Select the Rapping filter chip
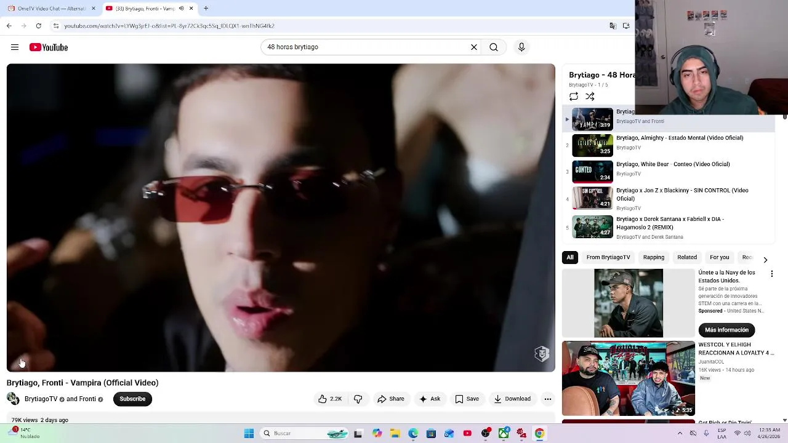The height and width of the screenshot is (443, 788). point(654,257)
